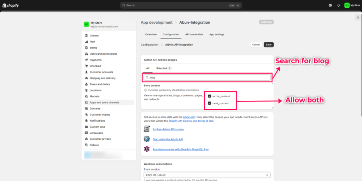Uncheck the write_content scope checkbox
This screenshot has width=362, height=181.
click(x=209, y=96)
